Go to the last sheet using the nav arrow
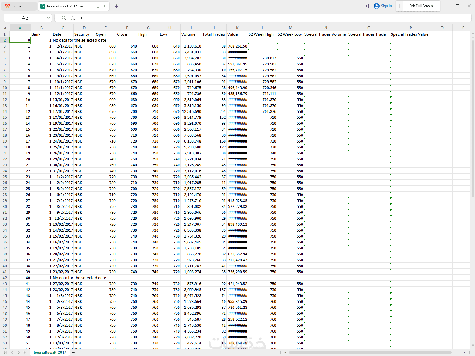The height and width of the screenshot is (356, 475). (25, 352)
